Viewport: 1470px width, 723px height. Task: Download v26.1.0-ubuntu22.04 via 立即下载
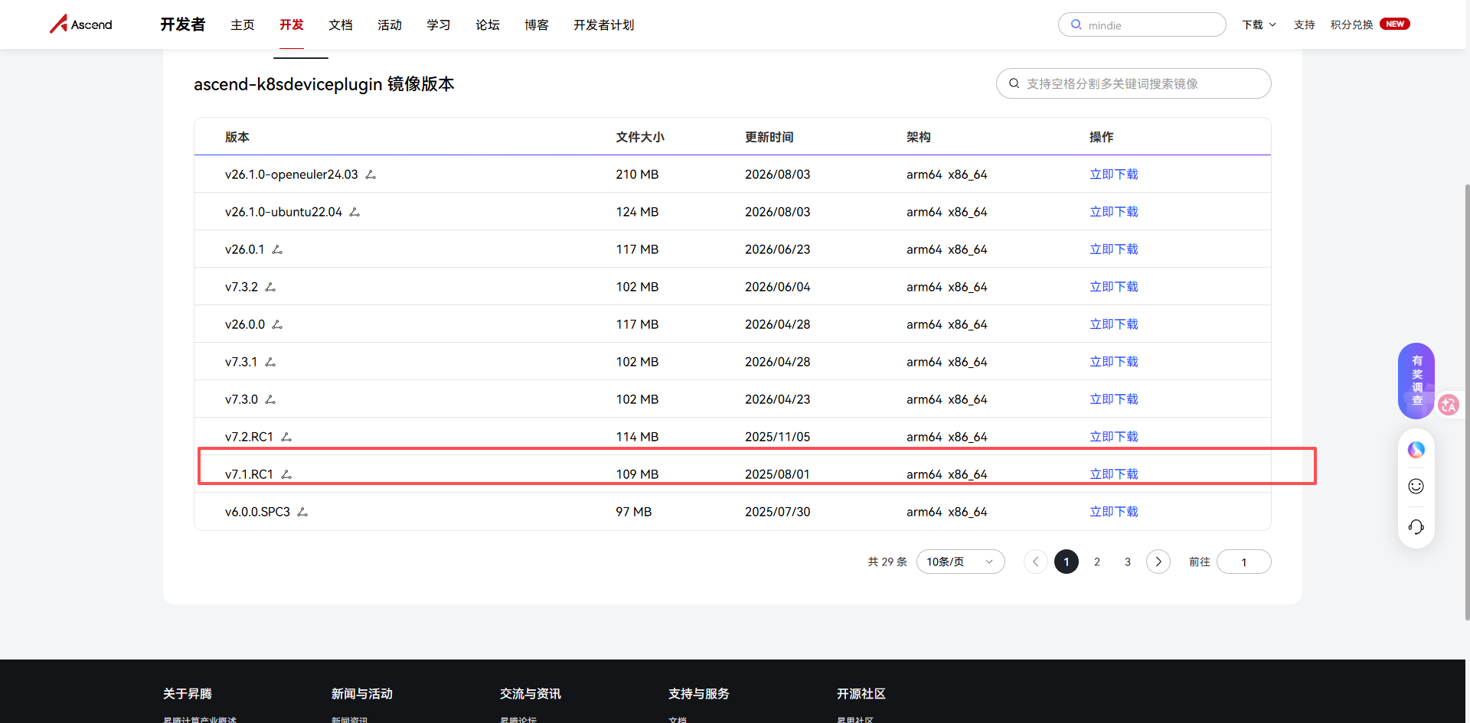point(1114,212)
